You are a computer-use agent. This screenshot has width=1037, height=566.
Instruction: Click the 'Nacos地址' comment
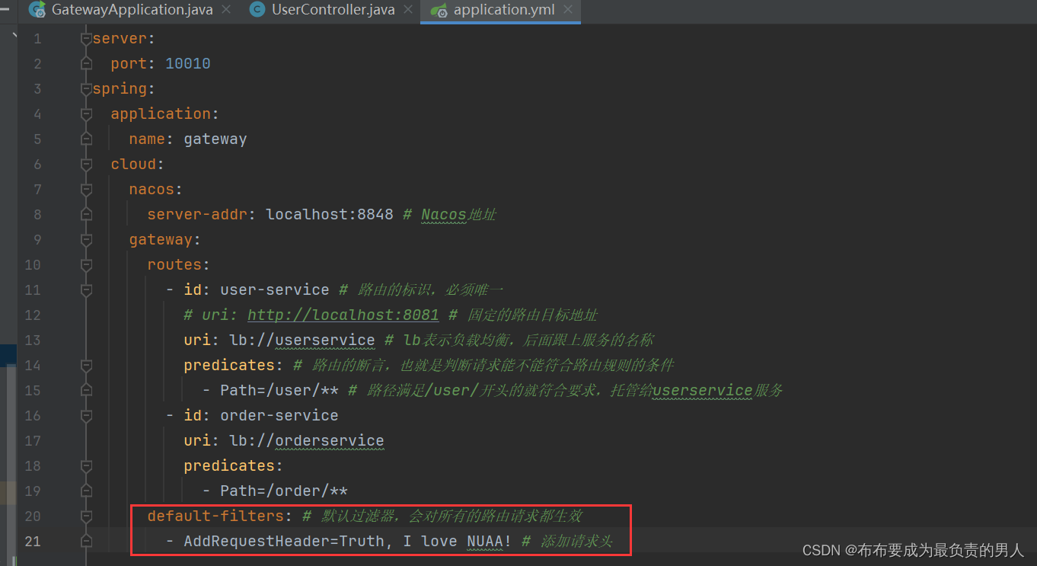click(x=458, y=214)
